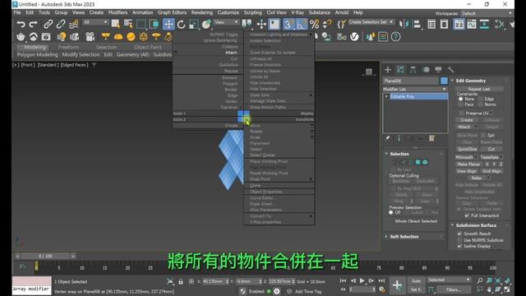
Task: Enable the Preserve UVs checkbox
Action: [462, 113]
